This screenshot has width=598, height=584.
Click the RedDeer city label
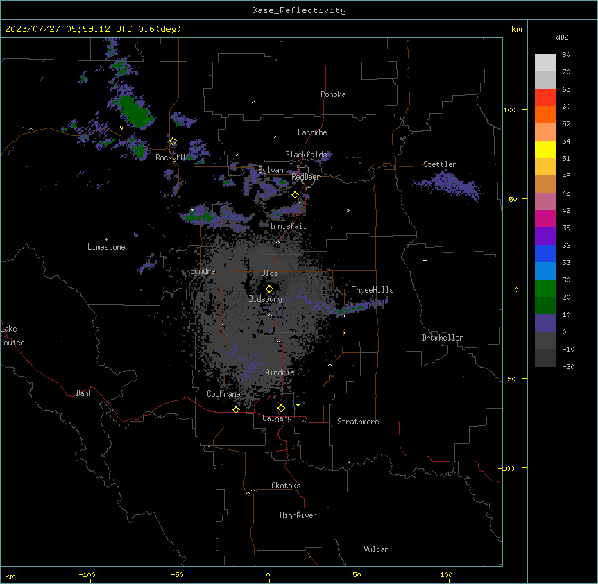[306, 177]
